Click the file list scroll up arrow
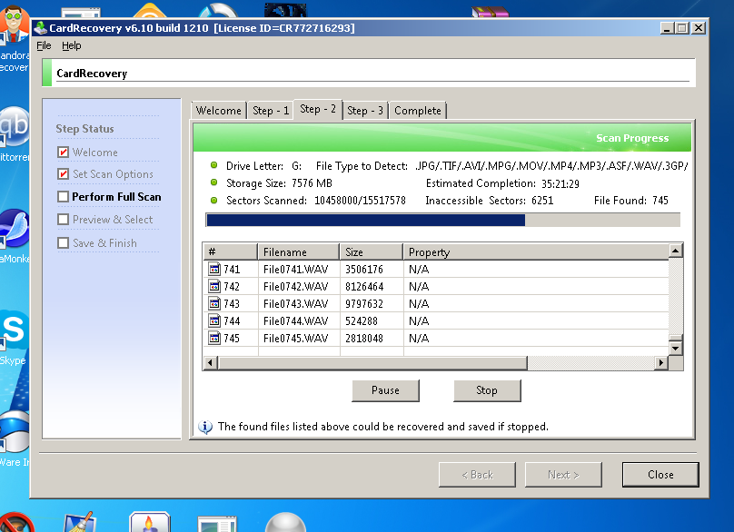This screenshot has height=532, width=734. click(x=676, y=251)
